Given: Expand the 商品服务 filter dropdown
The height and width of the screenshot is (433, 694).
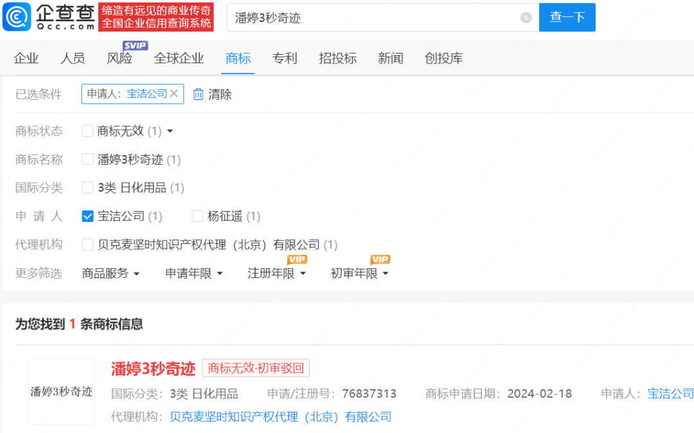Looking at the screenshot, I should click(x=111, y=273).
